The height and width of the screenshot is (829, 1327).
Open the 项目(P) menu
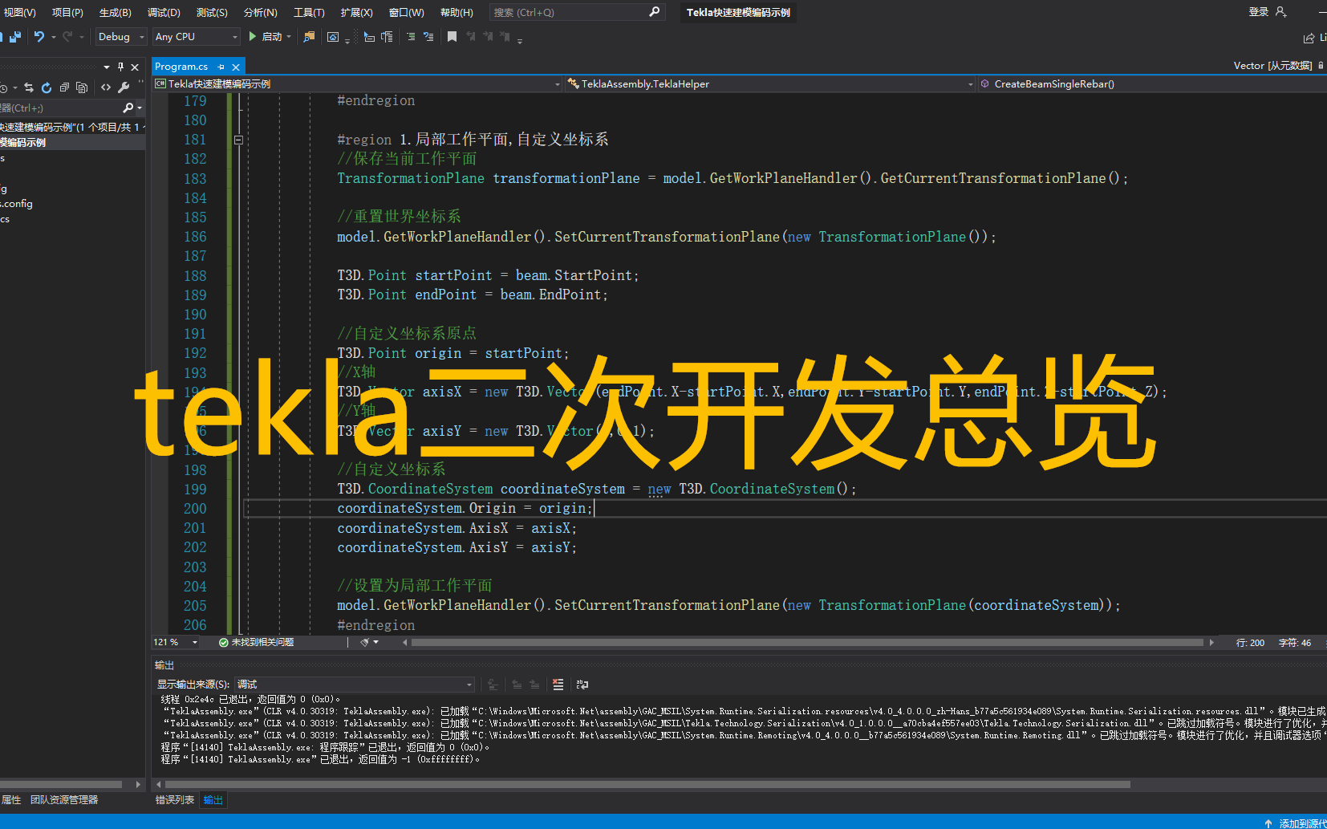click(x=67, y=12)
